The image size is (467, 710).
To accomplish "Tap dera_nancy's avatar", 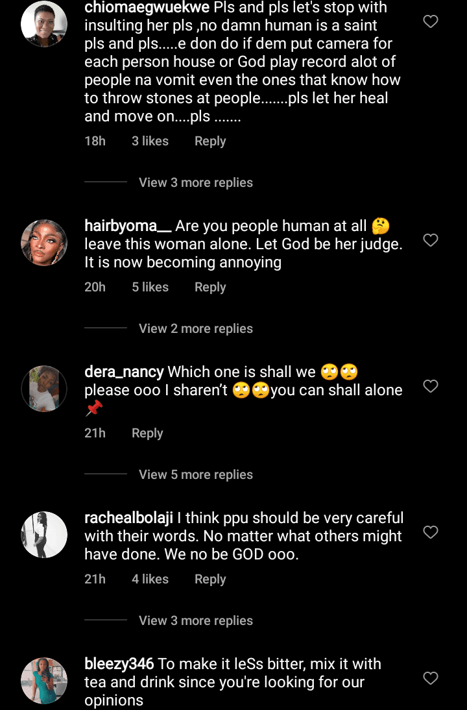I will point(44,389).
